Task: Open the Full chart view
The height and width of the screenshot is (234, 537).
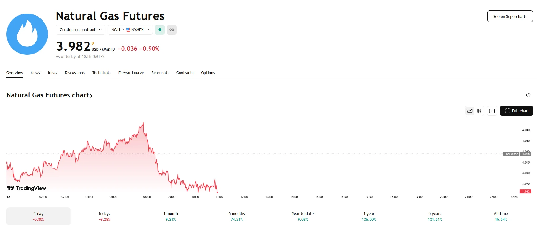Action: [x=516, y=111]
